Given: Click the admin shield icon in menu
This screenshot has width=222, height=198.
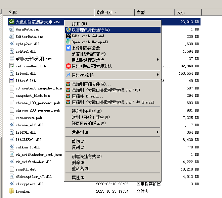Looking at the screenshot, I should 68,30.
